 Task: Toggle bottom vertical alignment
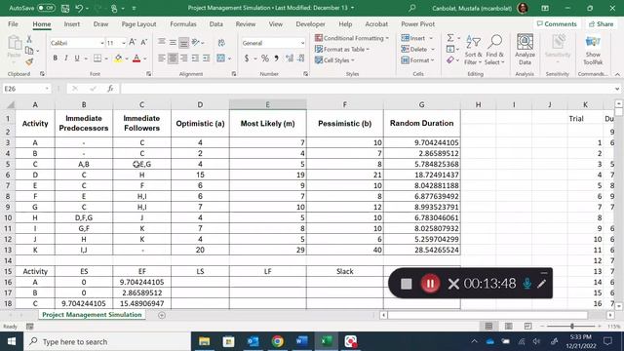tap(183, 42)
